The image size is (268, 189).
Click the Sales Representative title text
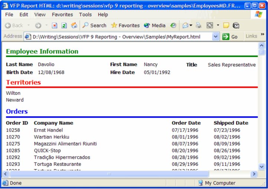[232, 65]
